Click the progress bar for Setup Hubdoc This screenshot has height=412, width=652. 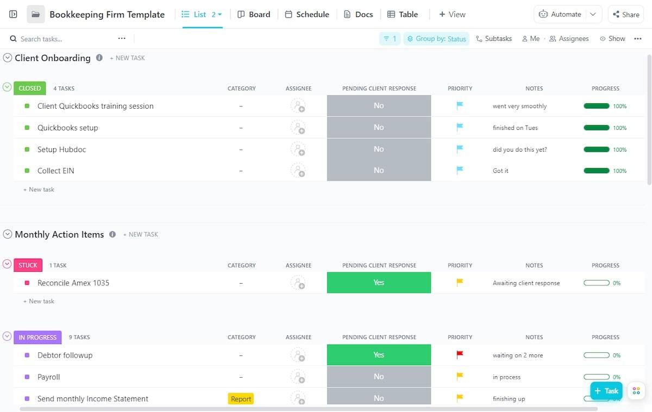point(596,149)
